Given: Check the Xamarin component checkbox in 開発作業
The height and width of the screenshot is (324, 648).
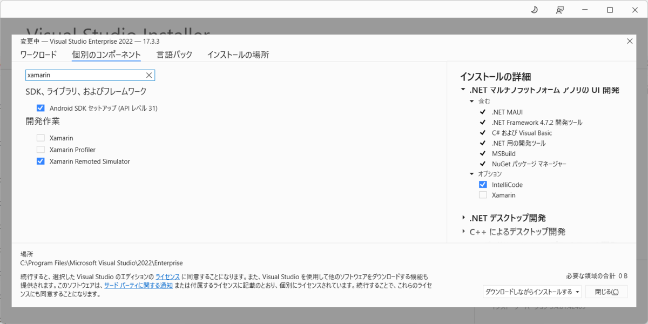Looking at the screenshot, I should (x=40, y=138).
